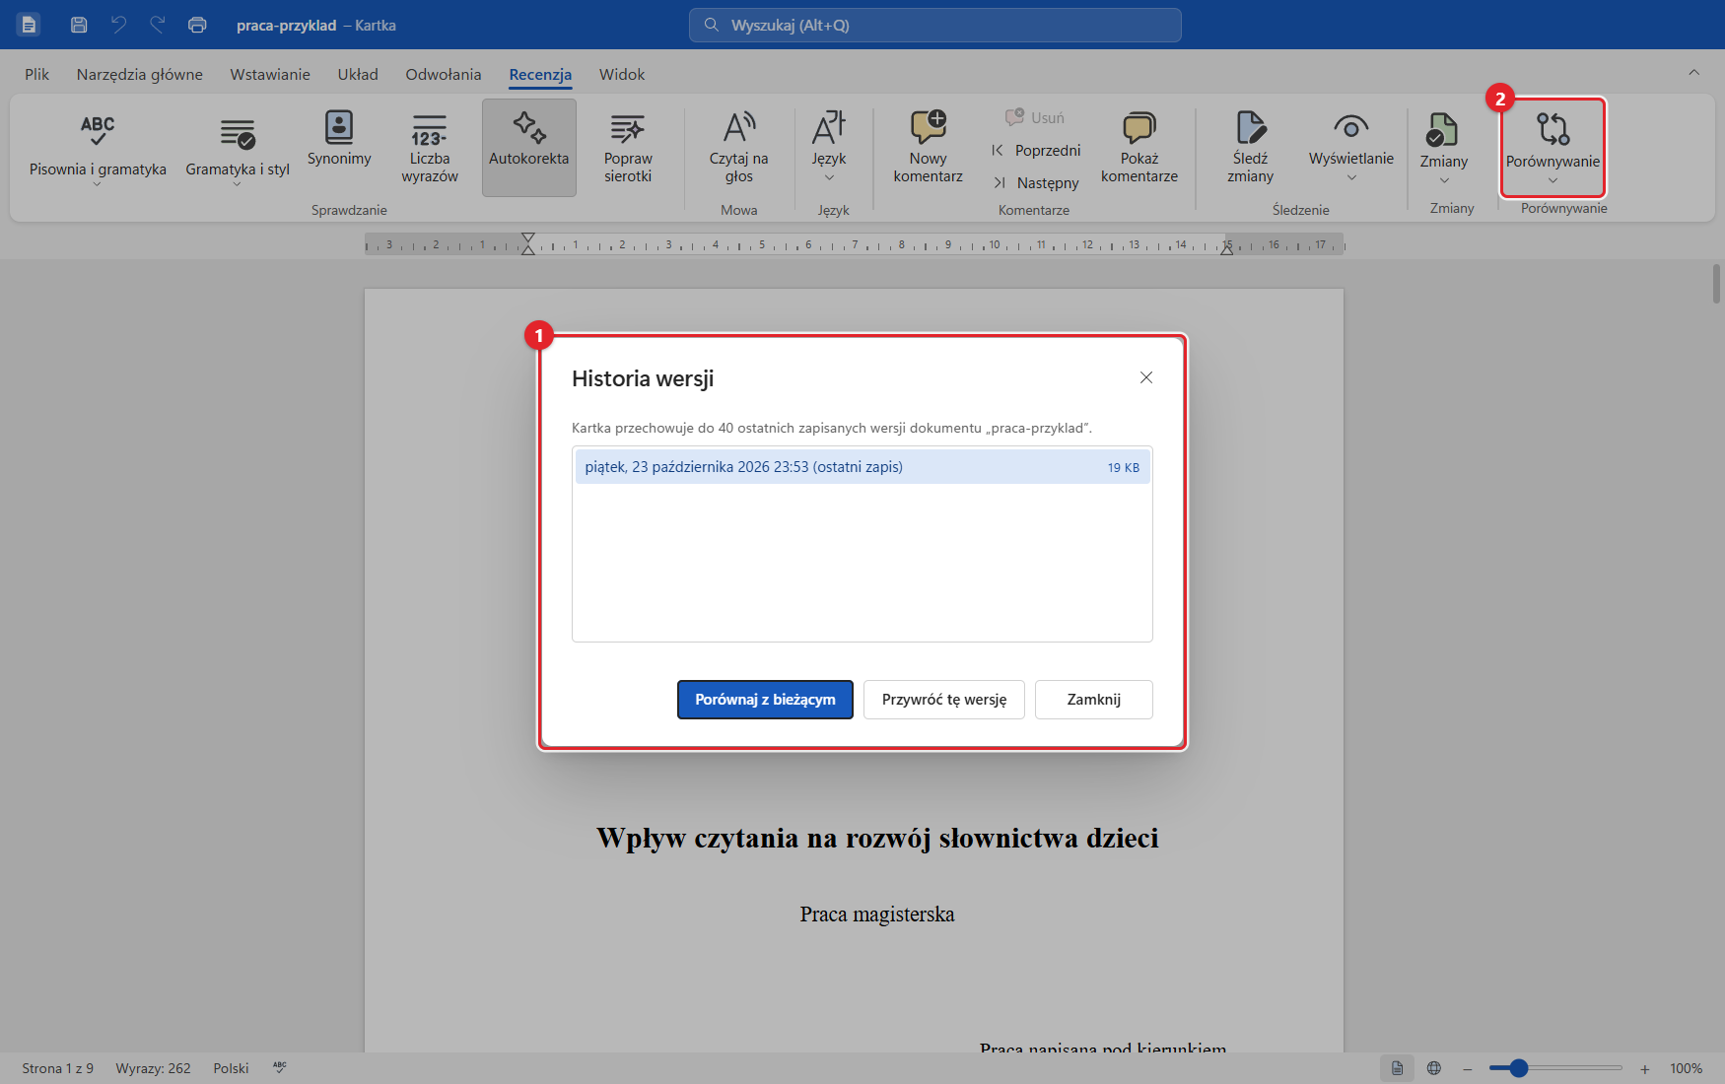Click the Undo arrow icon
1725x1084 pixels.
coord(118,25)
